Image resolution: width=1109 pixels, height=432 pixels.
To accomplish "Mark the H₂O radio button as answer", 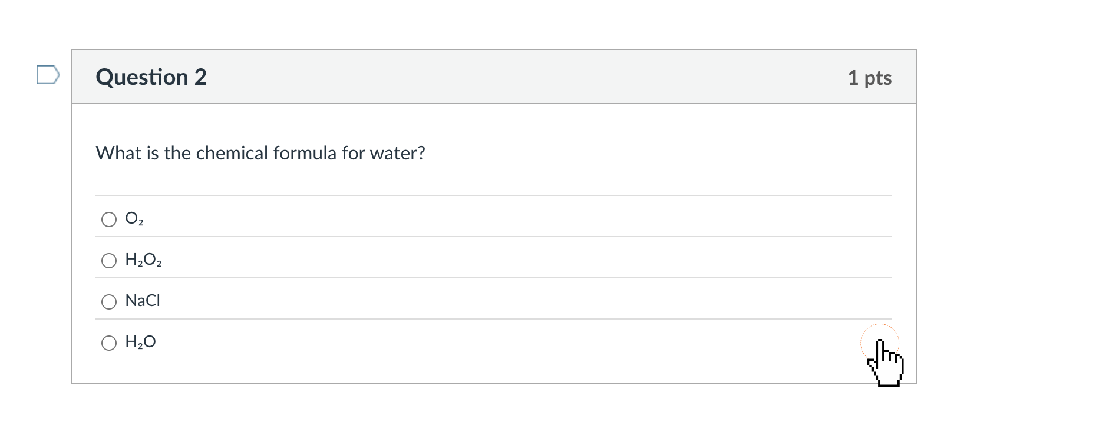I will (109, 343).
